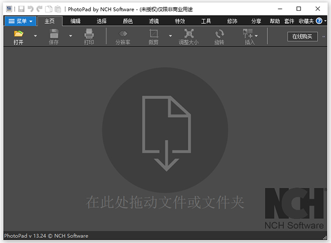Click the blue help question mark icon
The image size is (331, 243).
pos(319,21)
